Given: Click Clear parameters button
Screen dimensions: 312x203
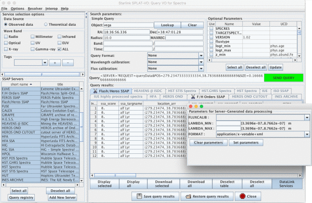Looking at the screenshot, I should click(x=208, y=143).
